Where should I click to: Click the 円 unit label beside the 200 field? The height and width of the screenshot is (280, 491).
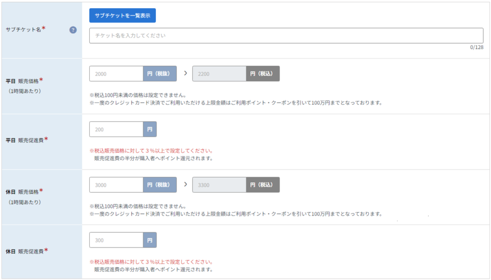click(150, 129)
